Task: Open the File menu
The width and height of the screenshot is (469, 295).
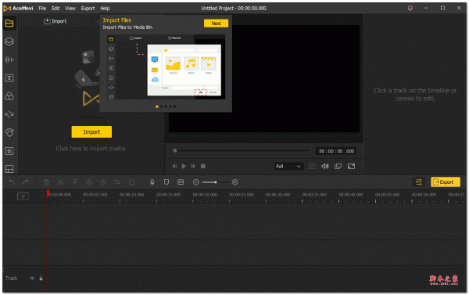Action: pos(42,9)
